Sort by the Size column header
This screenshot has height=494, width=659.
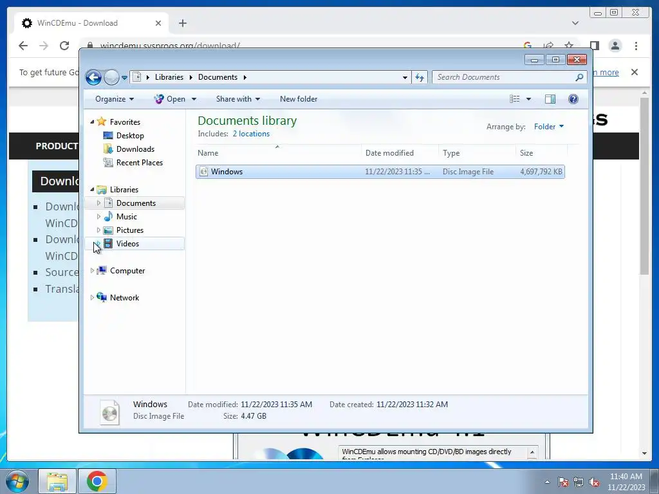(x=541, y=153)
